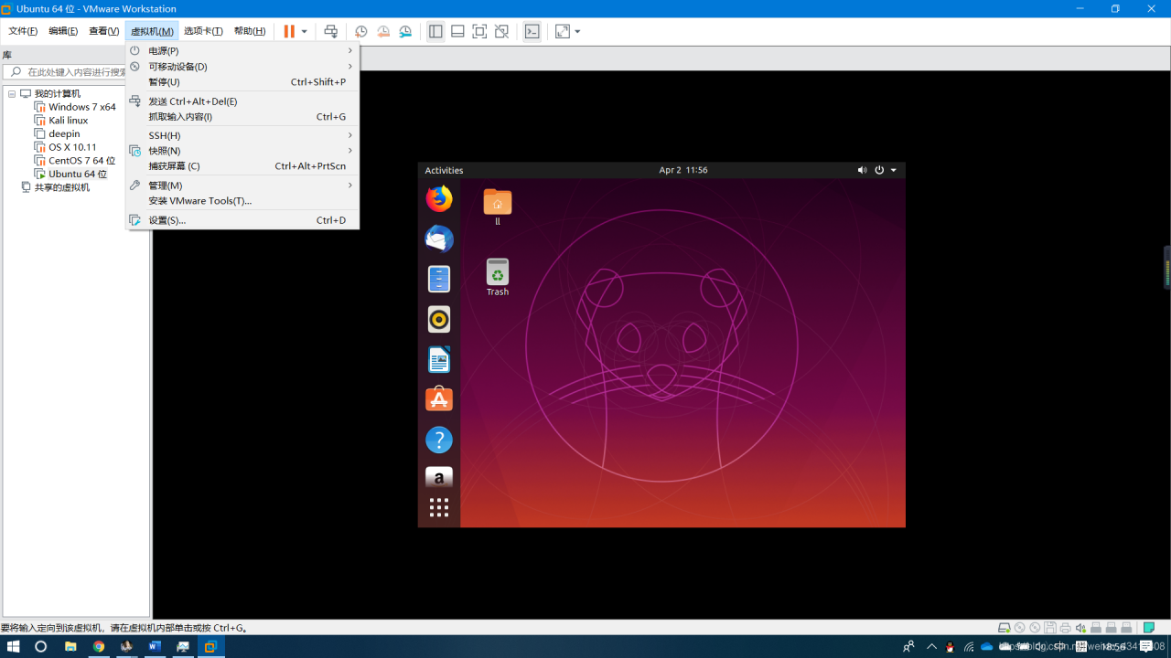This screenshot has width=1171, height=658.
Task: Click the Ubuntu volume speaker icon
Action: (862, 170)
